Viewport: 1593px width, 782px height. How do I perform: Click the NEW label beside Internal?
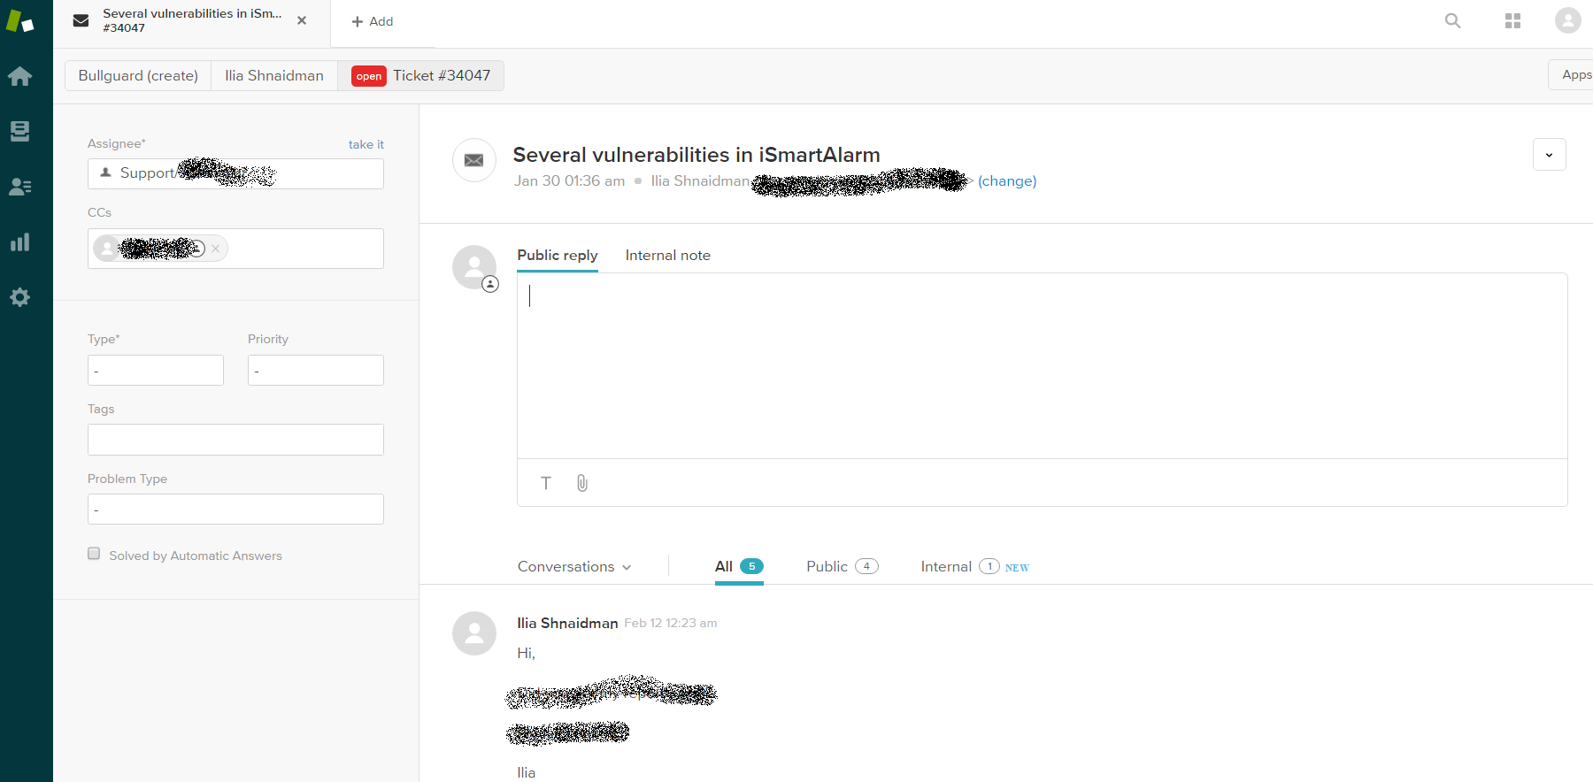1017,567
